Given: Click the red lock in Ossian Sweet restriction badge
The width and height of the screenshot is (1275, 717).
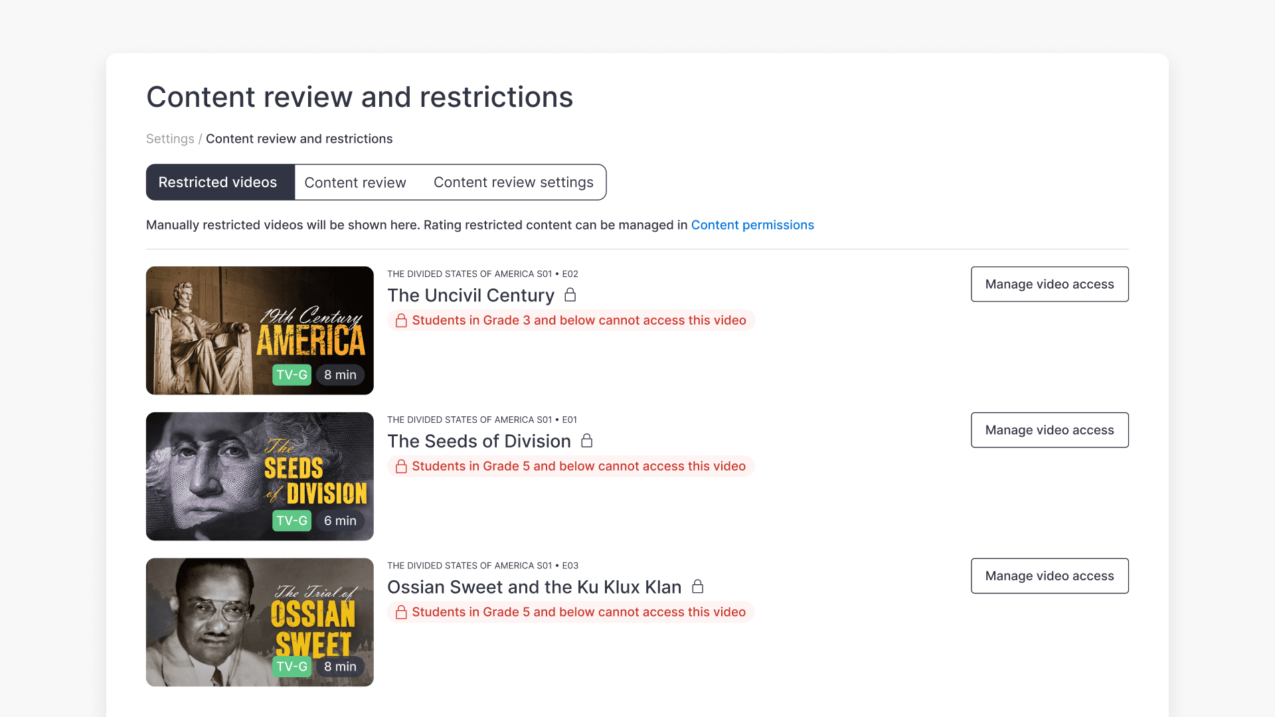Looking at the screenshot, I should tap(401, 611).
